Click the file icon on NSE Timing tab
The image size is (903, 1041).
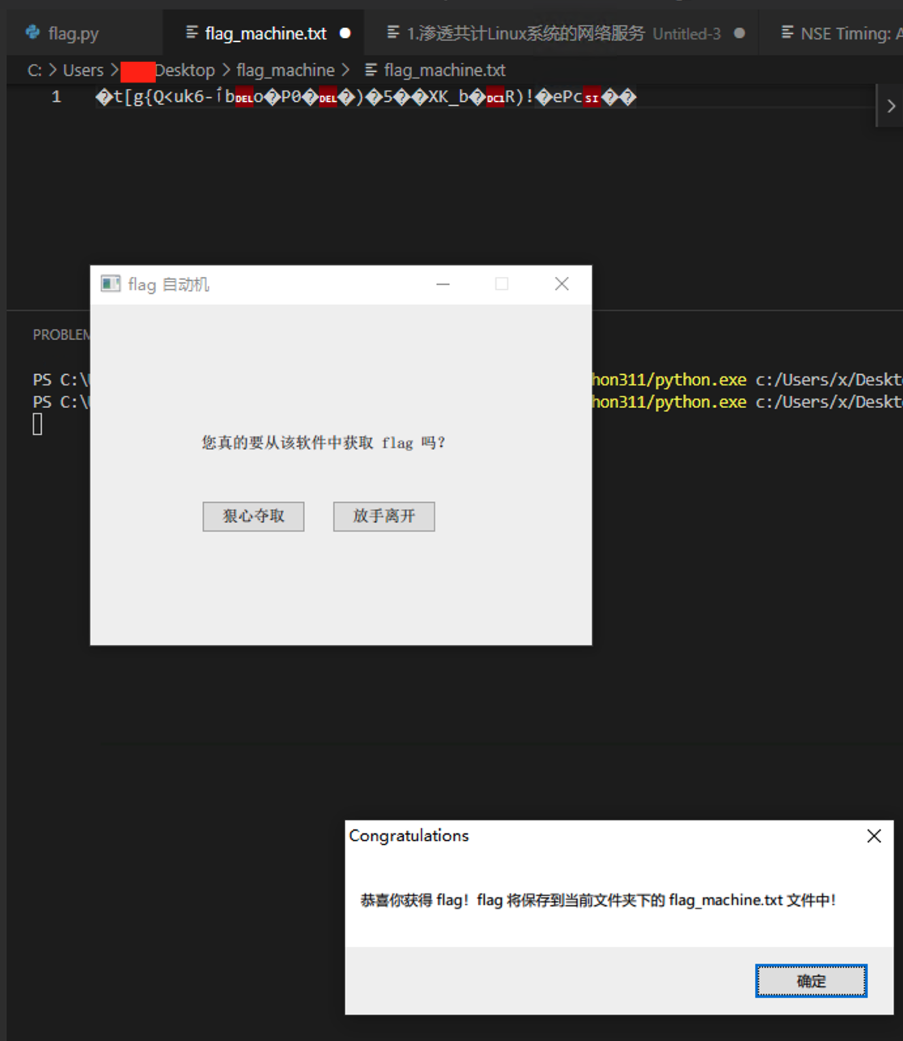(x=787, y=32)
